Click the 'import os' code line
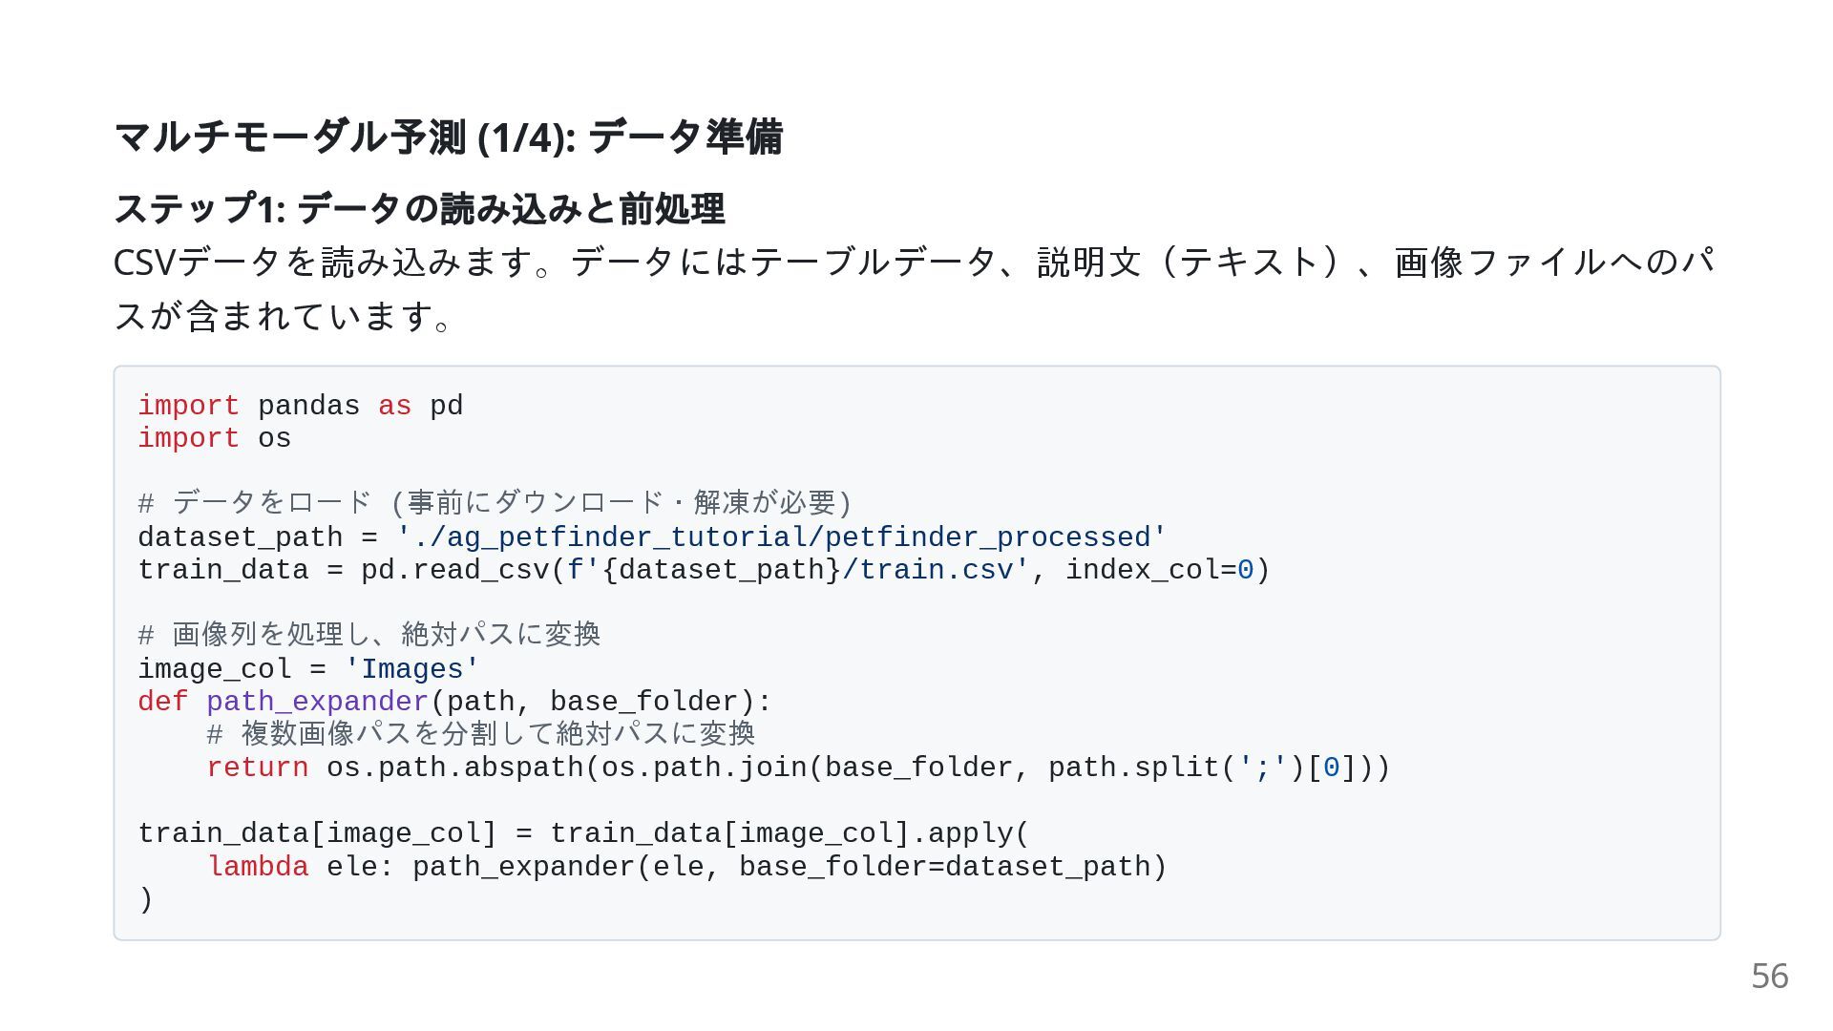 (x=215, y=438)
